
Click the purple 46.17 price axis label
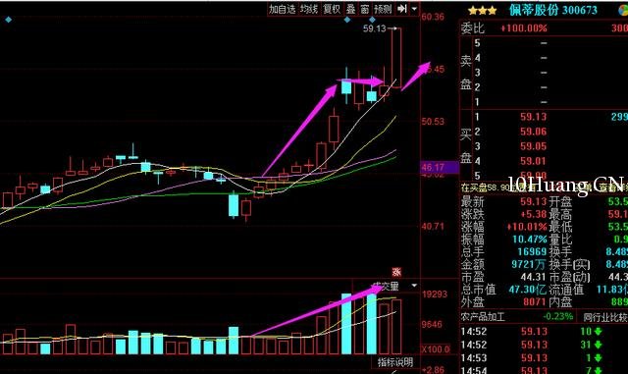click(x=439, y=167)
